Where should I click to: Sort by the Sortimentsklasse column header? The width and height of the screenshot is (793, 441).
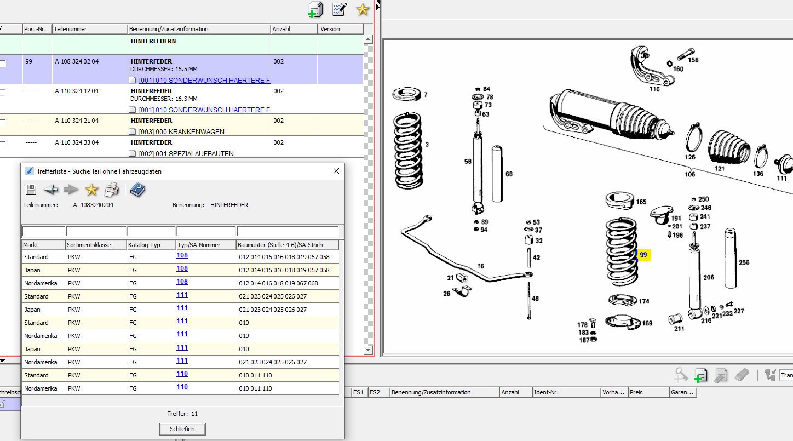click(96, 245)
